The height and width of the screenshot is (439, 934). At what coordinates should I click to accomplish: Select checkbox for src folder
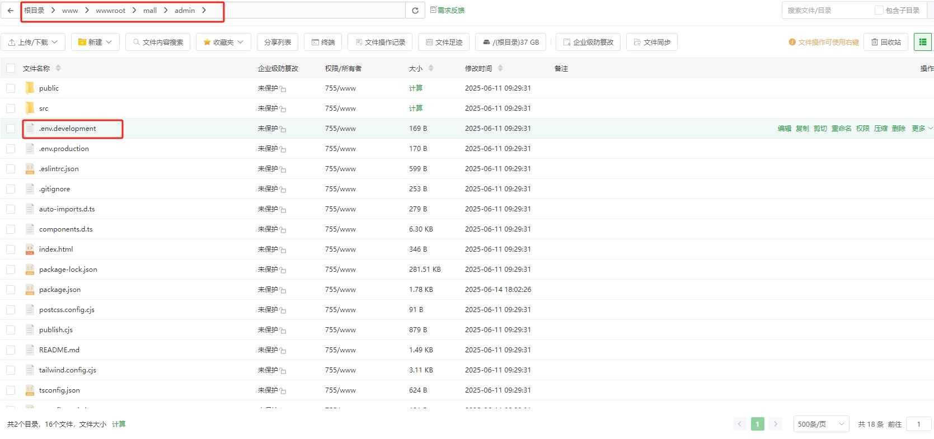click(x=11, y=108)
